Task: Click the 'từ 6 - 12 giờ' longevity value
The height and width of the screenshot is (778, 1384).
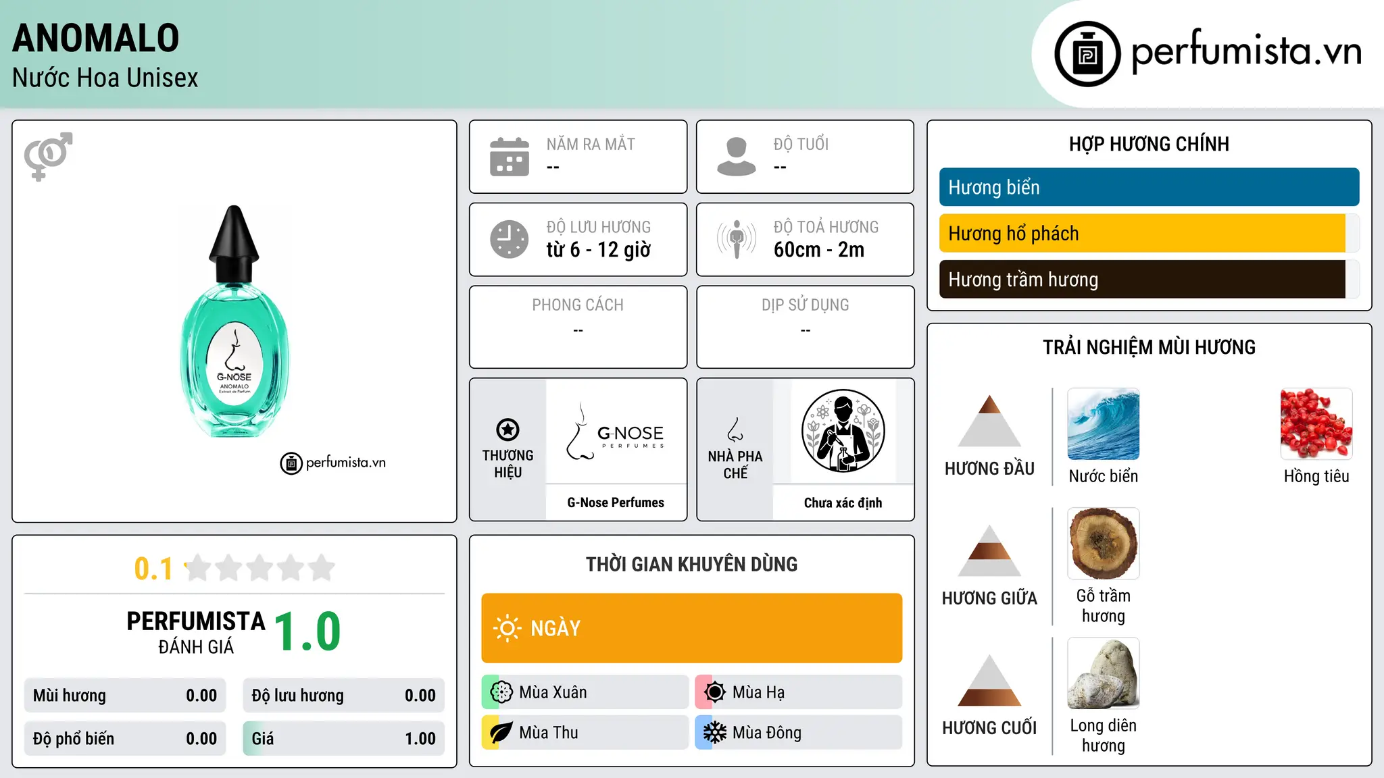Action: pyautogui.click(x=599, y=250)
